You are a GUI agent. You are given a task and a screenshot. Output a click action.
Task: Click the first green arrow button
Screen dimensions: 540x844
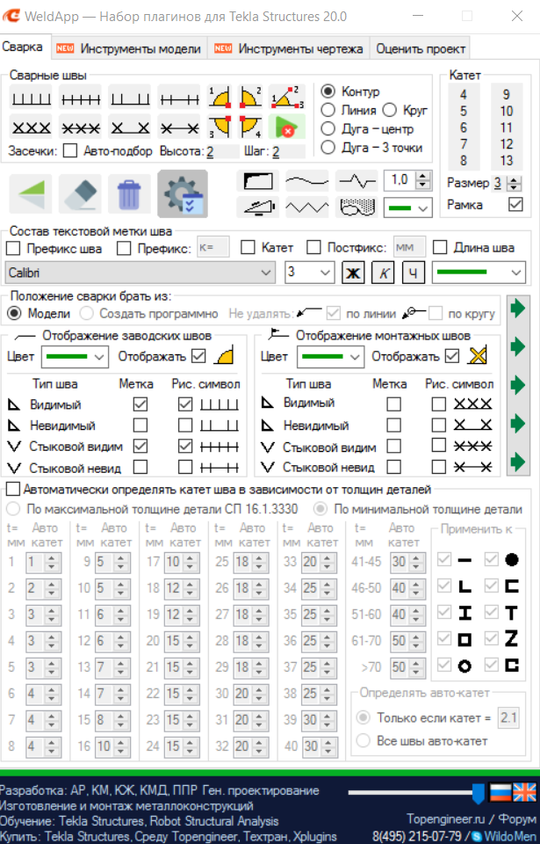pyautogui.click(x=518, y=309)
